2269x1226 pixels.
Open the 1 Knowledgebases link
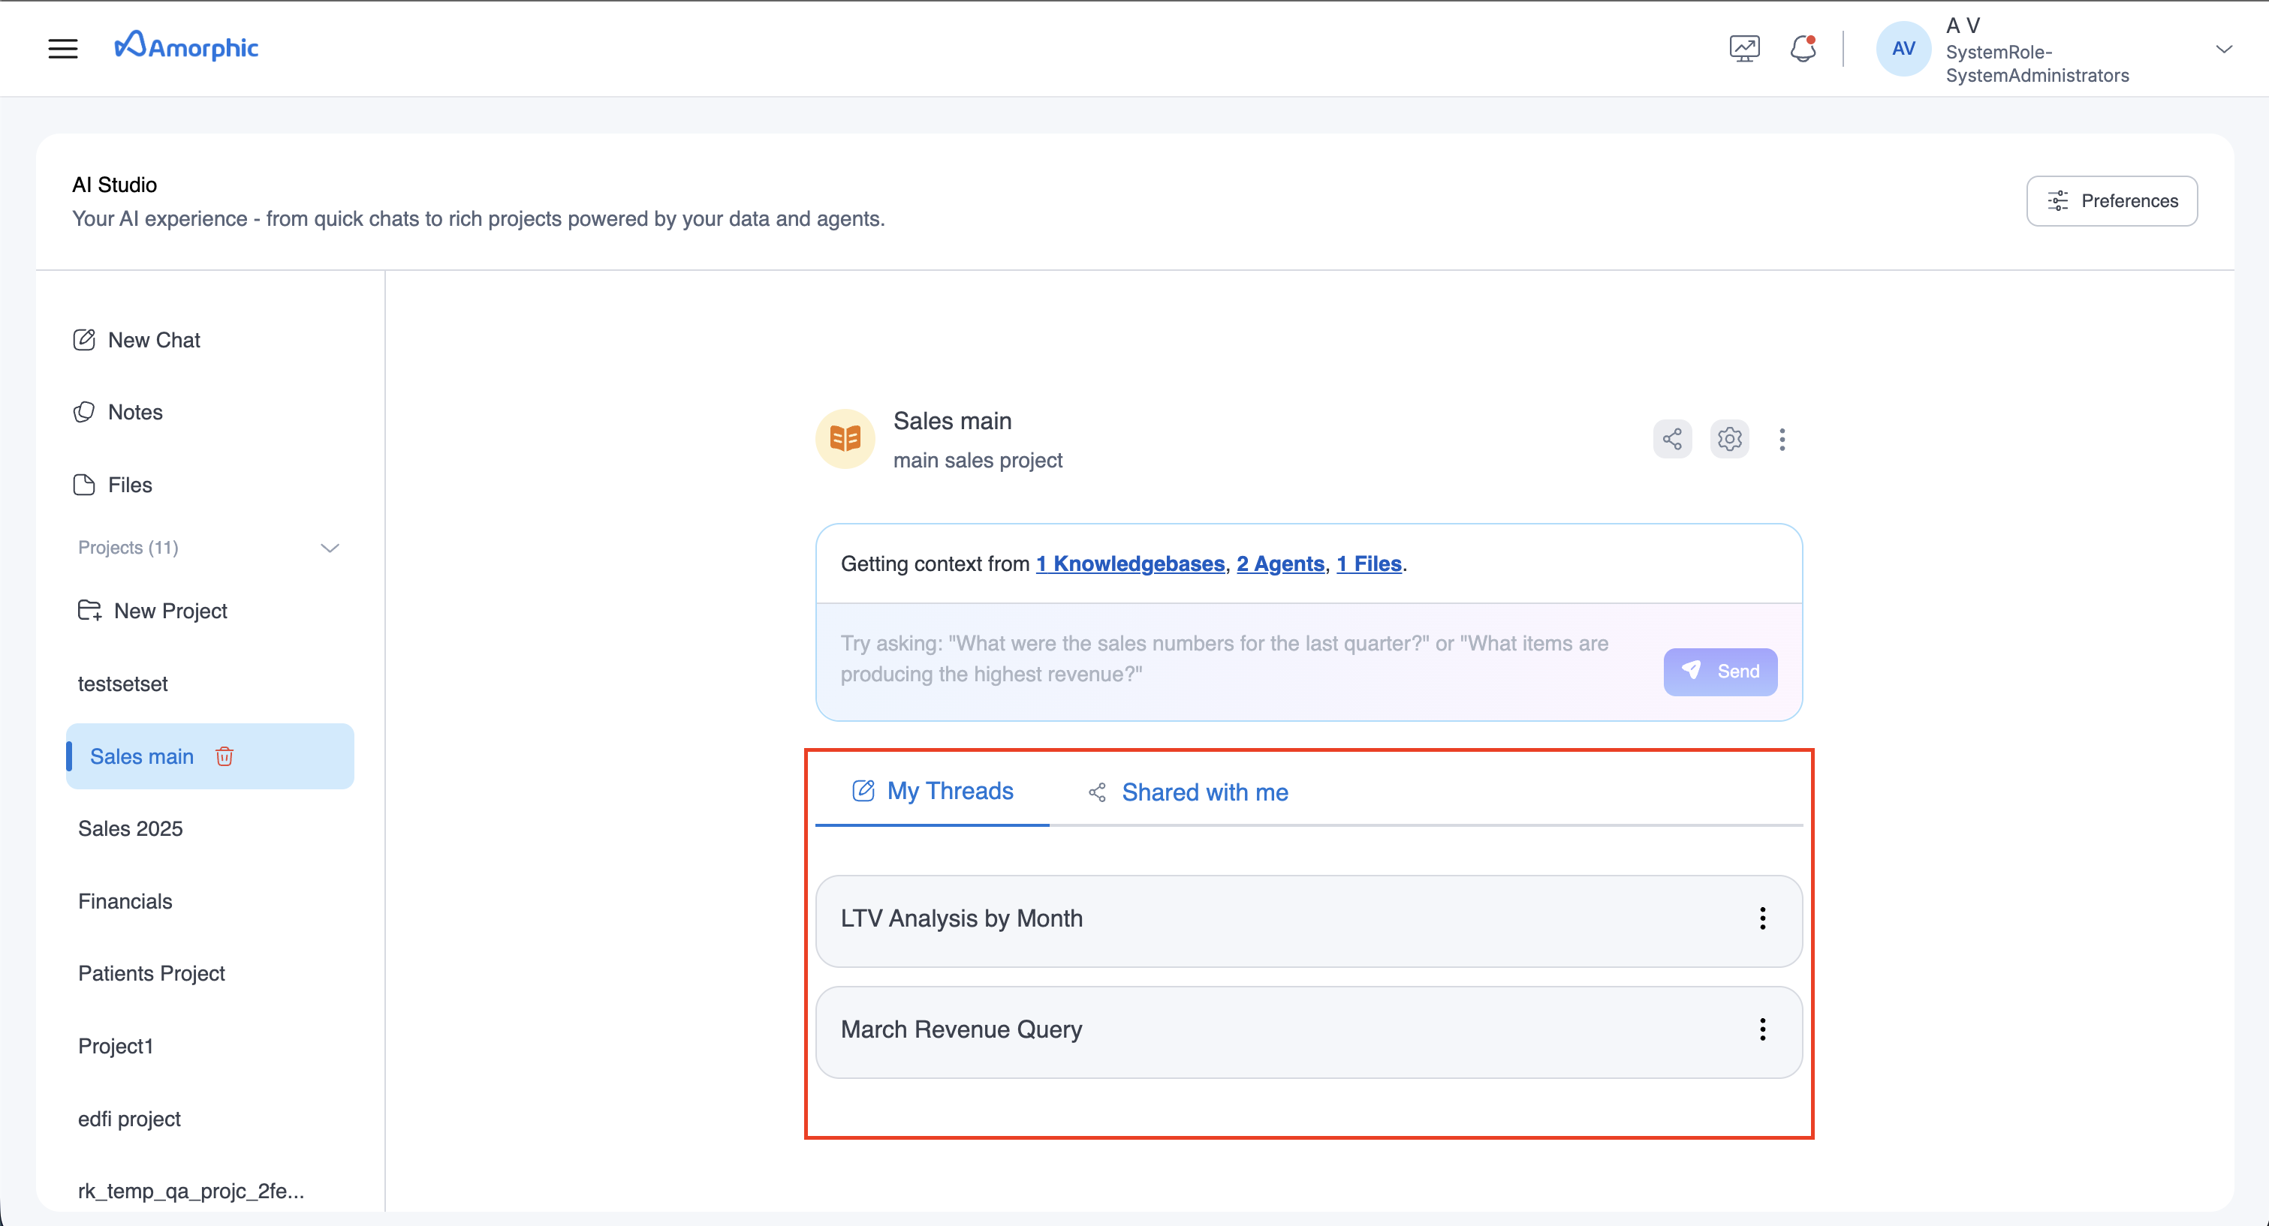[1130, 563]
